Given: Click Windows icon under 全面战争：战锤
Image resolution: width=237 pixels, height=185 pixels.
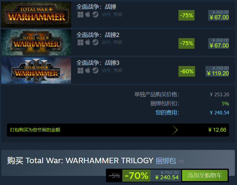Looking at the screenshot, I should coord(80,15).
